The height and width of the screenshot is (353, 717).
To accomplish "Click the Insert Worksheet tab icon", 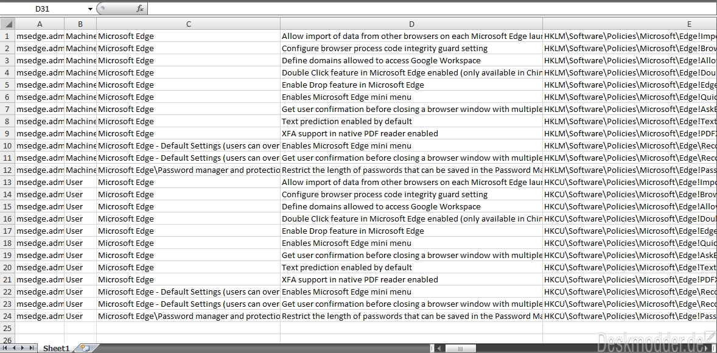I will coord(85,348).
